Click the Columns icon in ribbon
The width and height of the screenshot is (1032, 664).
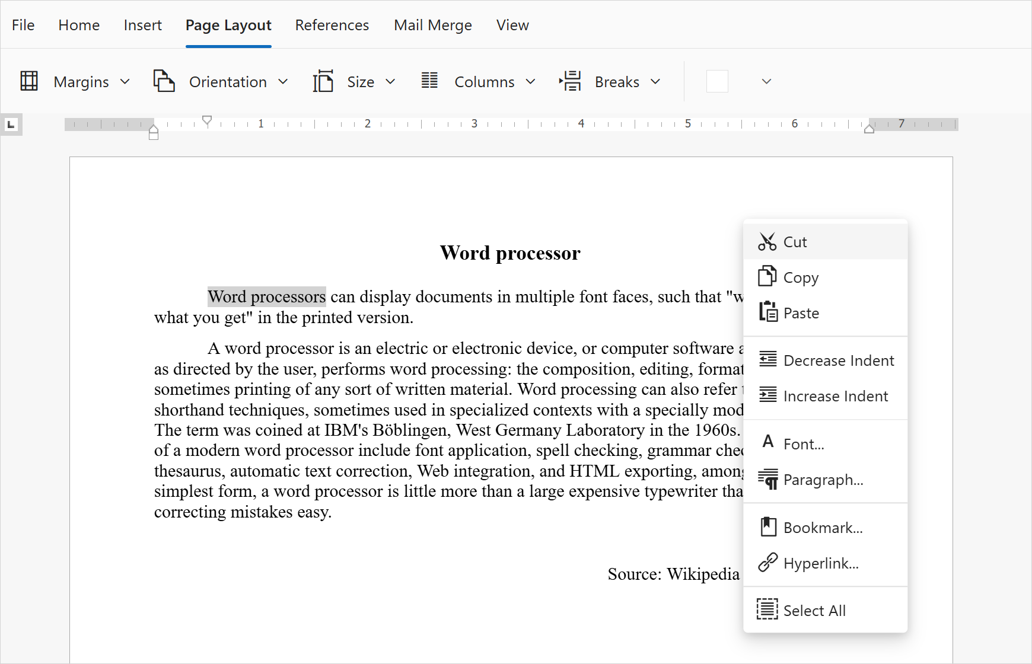(429, 81)
